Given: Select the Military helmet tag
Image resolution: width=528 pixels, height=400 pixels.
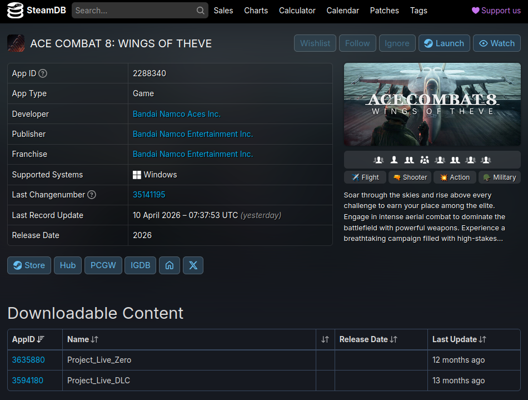Looking at the screenshot, I should click(500, 177).
